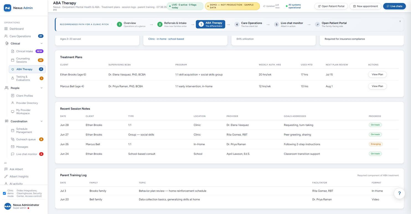This screenshot has width=411, height=214.
Task: Click the Counseling Sessions calendar icon
Action: tap(12, 60)
